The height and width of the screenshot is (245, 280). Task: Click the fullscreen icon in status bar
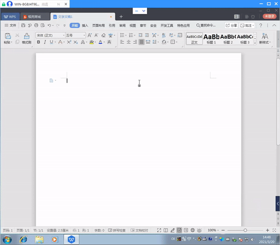coord(159,230)
